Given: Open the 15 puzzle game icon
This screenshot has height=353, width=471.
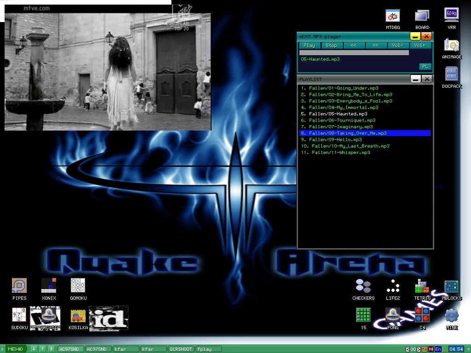Looking at the screenshot, I should pyautogui.click(x=363, y=315).
